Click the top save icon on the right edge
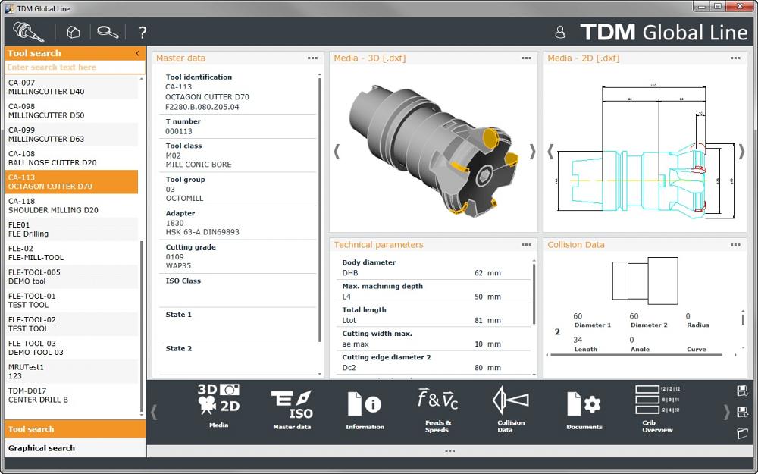Viewport: 758px width, 474px height. pyautogui.click(x=743, y=391)
